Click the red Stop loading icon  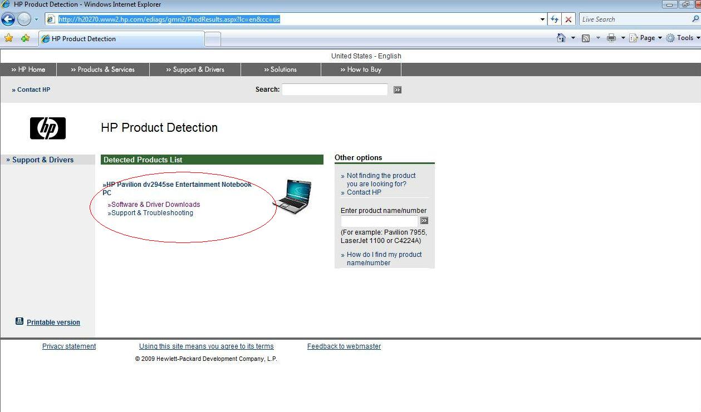[x=568, y=19]
